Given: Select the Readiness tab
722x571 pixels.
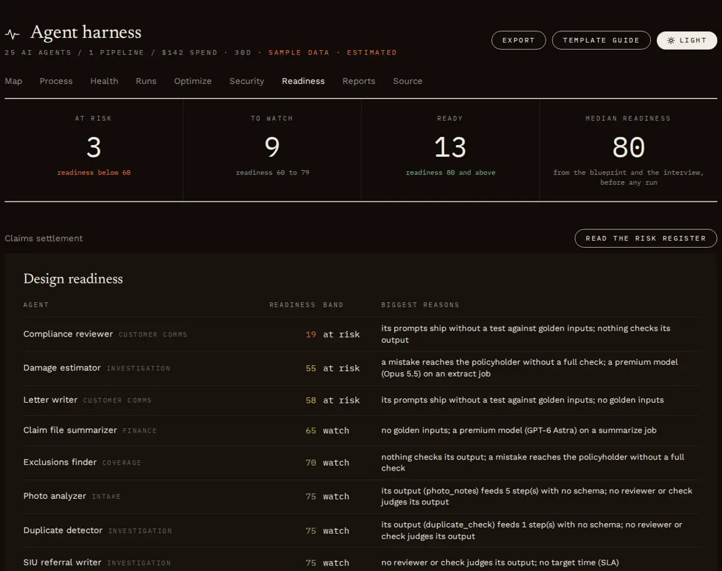Looking at the screenshot, I should tap(303, 81).
